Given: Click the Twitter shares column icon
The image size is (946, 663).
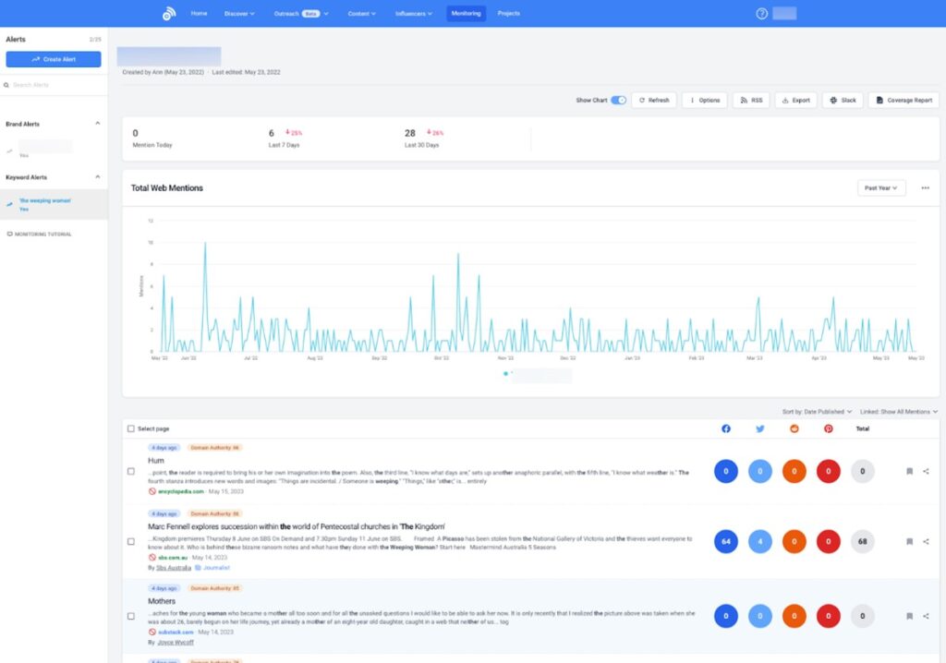Looking at the screenshot, I should pyautogui.click(x=759, y=428).
